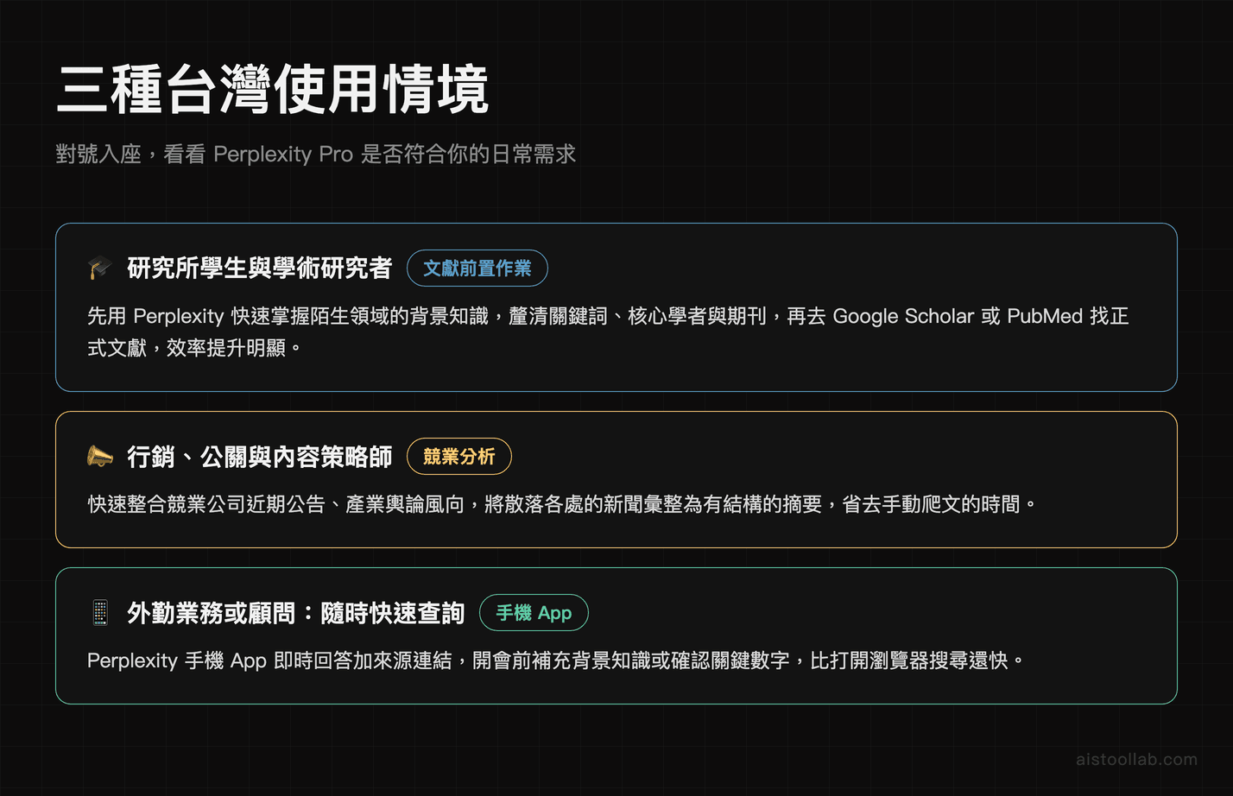The height and width of the screenshot is (796, 1233).
Task: Click the mobile phone icon beside 外勤業務或顧問
Action: [100, 613]
